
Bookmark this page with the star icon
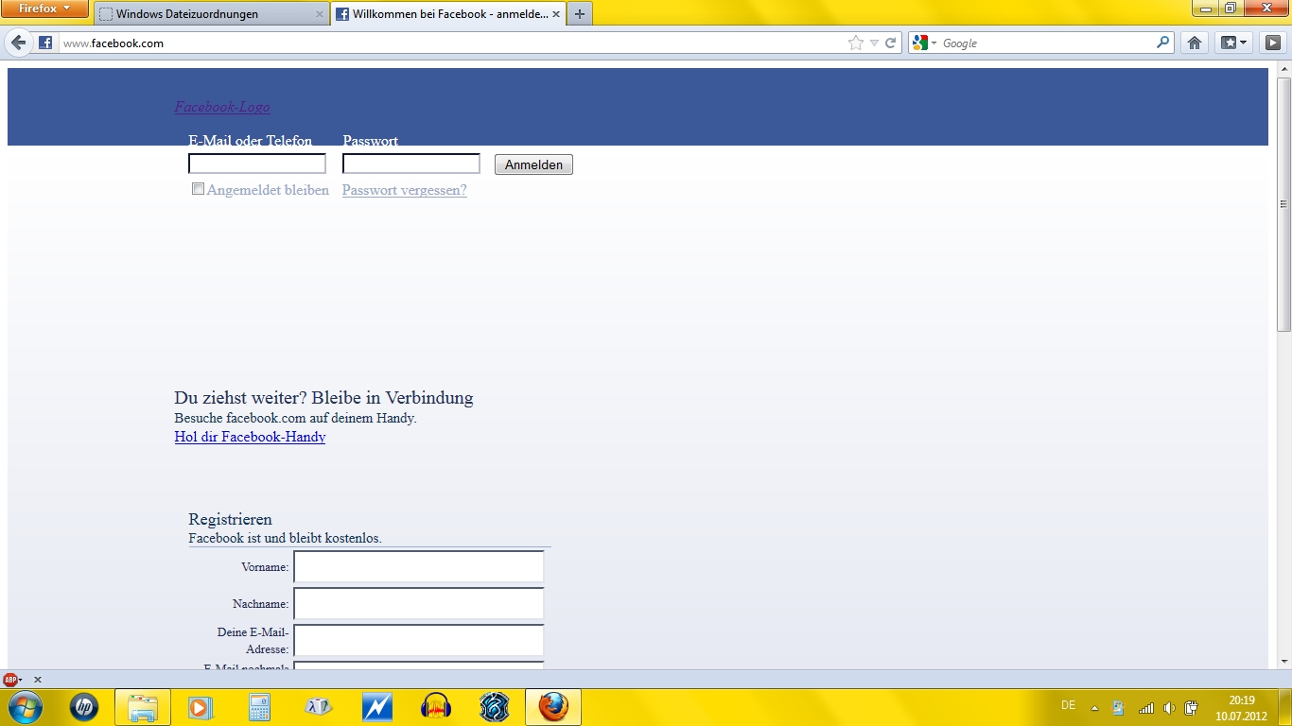click(856, 43)
